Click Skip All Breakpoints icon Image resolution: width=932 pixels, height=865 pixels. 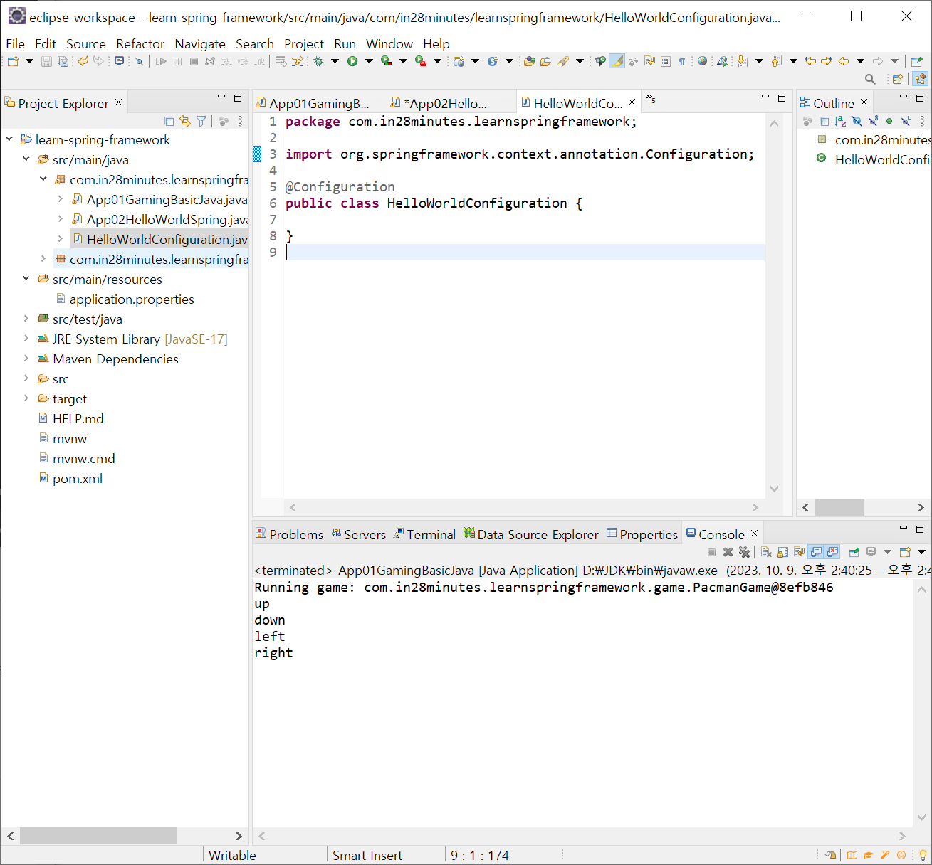[x=139, y=61]
